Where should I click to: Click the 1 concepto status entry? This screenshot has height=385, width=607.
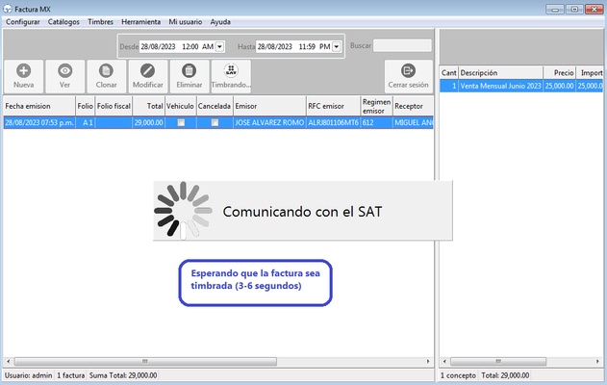[x=458, y=375]
